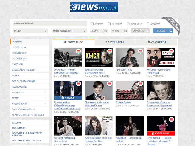The image size is (195, 146).
Task: Expand the КОНЦЕРТЫ sidebar submenu
Action: (x=45, y=92)
